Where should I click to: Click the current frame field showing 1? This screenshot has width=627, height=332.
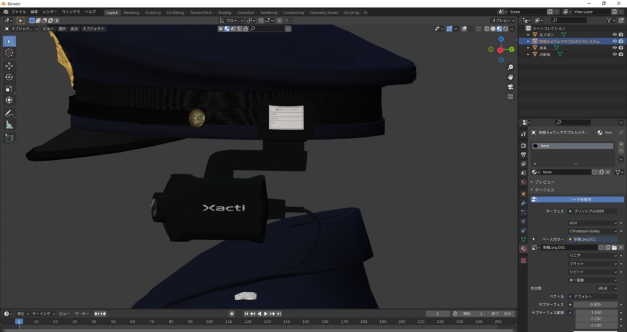point(438,314)
